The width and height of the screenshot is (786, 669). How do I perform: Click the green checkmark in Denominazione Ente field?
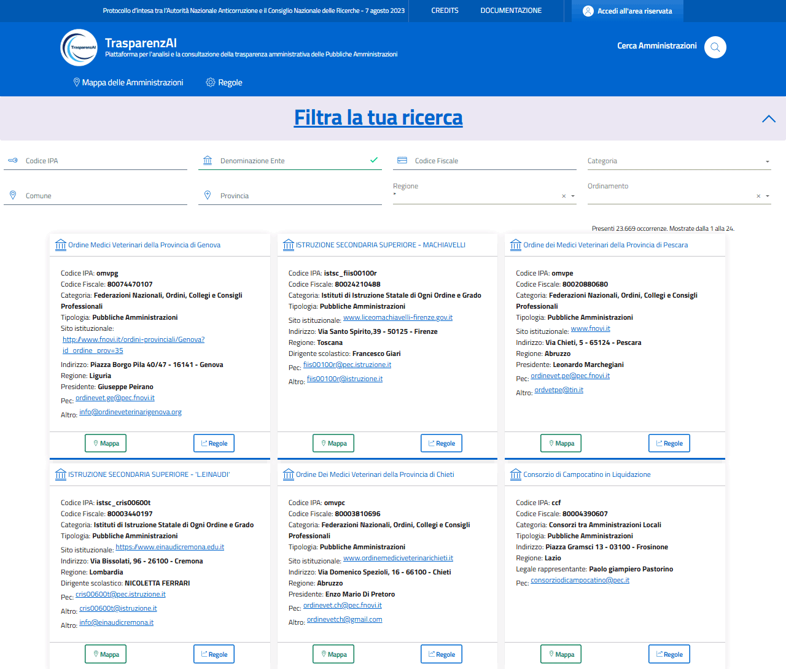374,160
